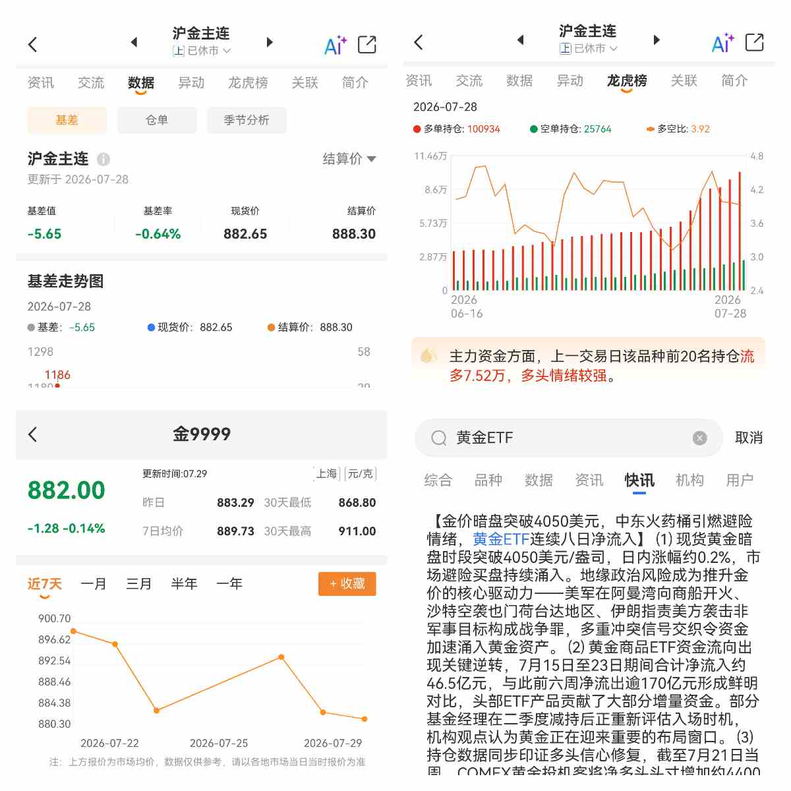Toggle 多单持仓 red legend series

(x=456, y=129)
